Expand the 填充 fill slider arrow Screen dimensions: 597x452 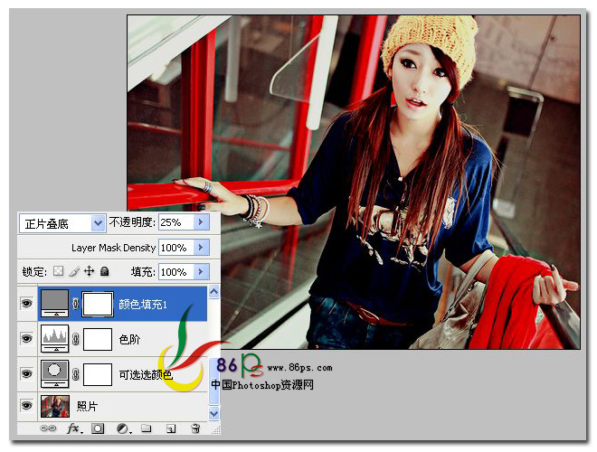201,272
